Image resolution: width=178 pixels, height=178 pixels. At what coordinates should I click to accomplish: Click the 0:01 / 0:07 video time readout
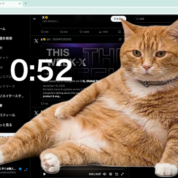95,174
